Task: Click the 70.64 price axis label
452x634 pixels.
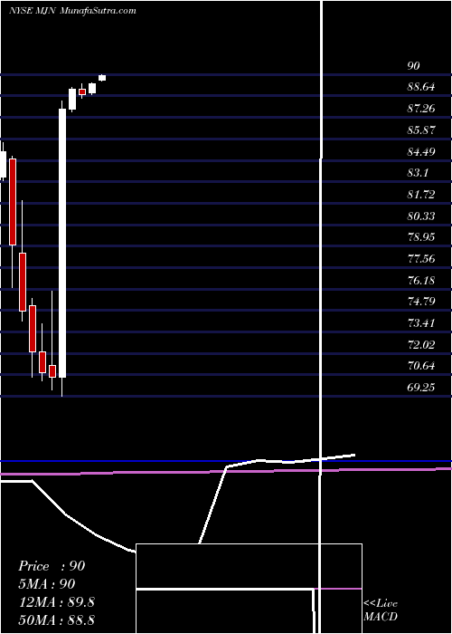Action: point(421,366)
